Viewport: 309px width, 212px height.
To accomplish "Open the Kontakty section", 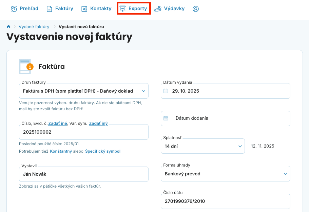I will point(96,9).
